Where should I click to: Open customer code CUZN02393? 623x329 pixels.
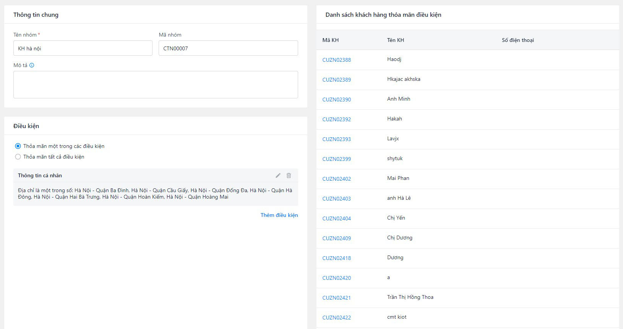tap(336, 139)
